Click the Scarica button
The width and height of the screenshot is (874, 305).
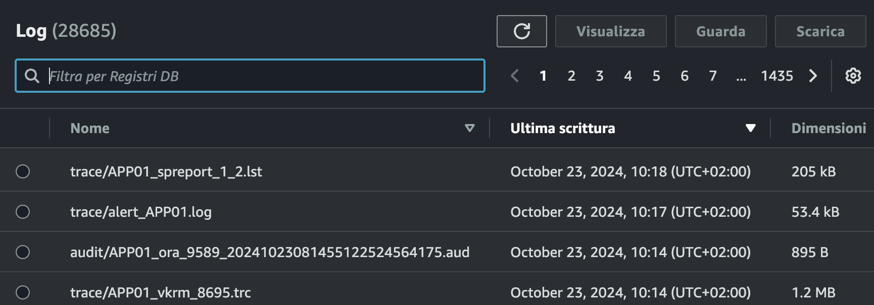pyautogui.click(x=820, y=31)
